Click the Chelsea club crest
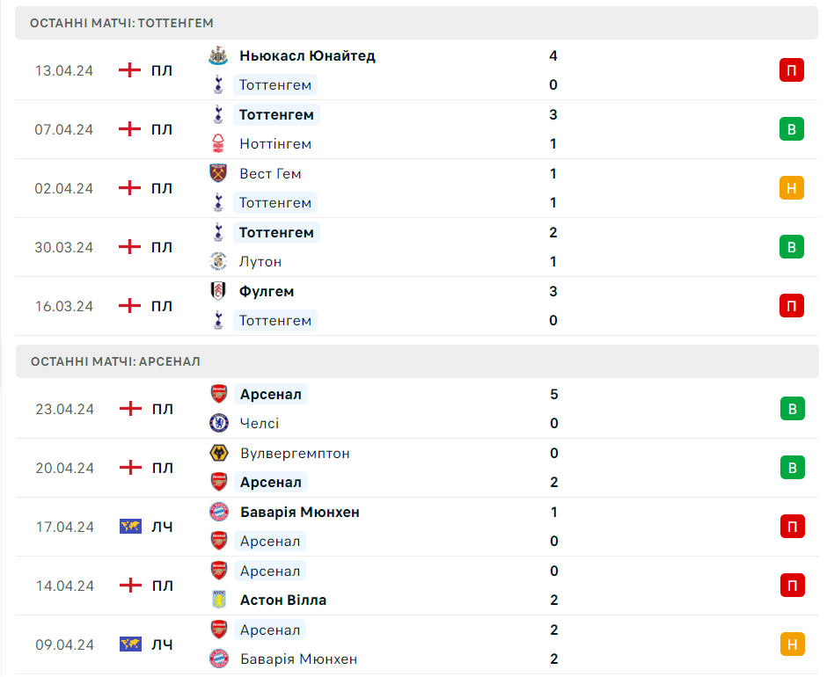 (x=218, y=423)
